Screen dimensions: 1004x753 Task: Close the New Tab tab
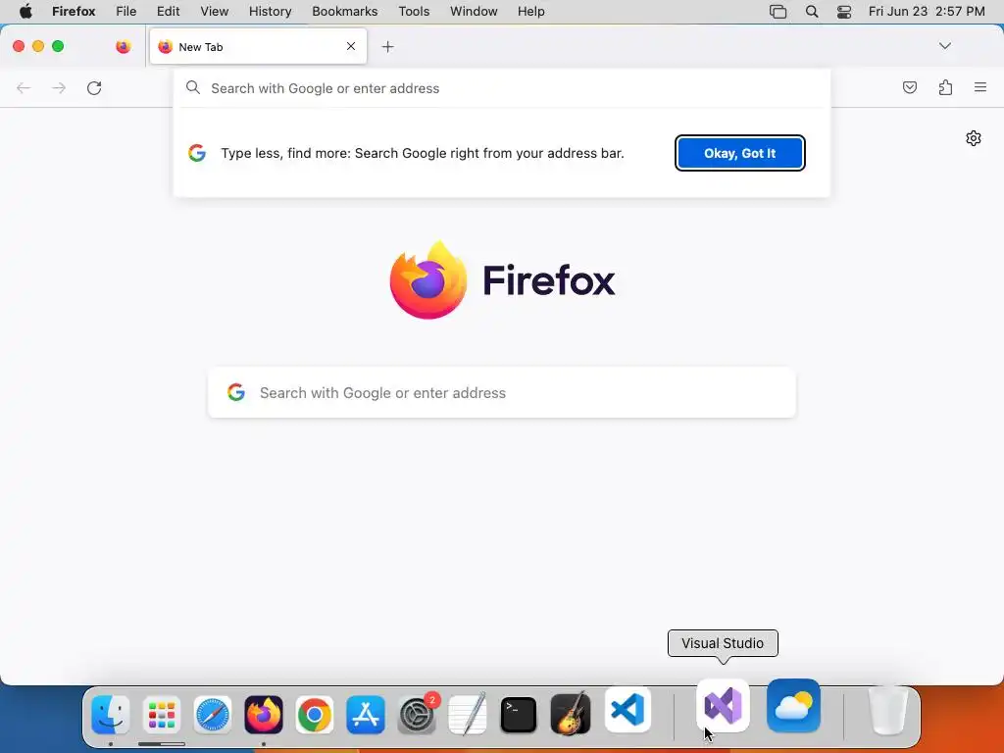(x=351, y=46)
